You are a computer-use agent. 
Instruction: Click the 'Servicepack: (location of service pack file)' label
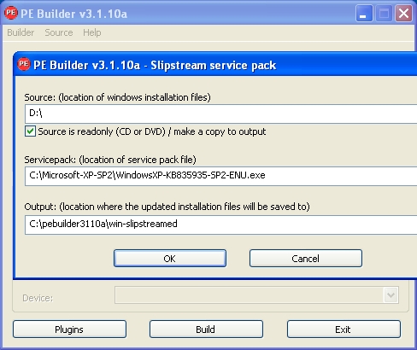point(110,160)
